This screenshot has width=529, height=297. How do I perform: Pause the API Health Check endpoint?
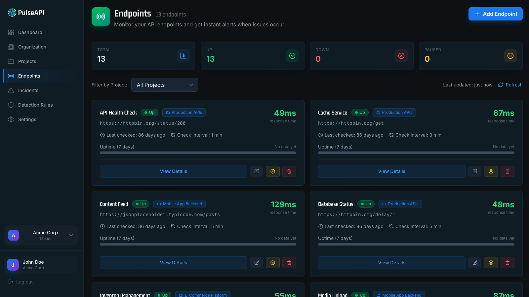[273, 171]
